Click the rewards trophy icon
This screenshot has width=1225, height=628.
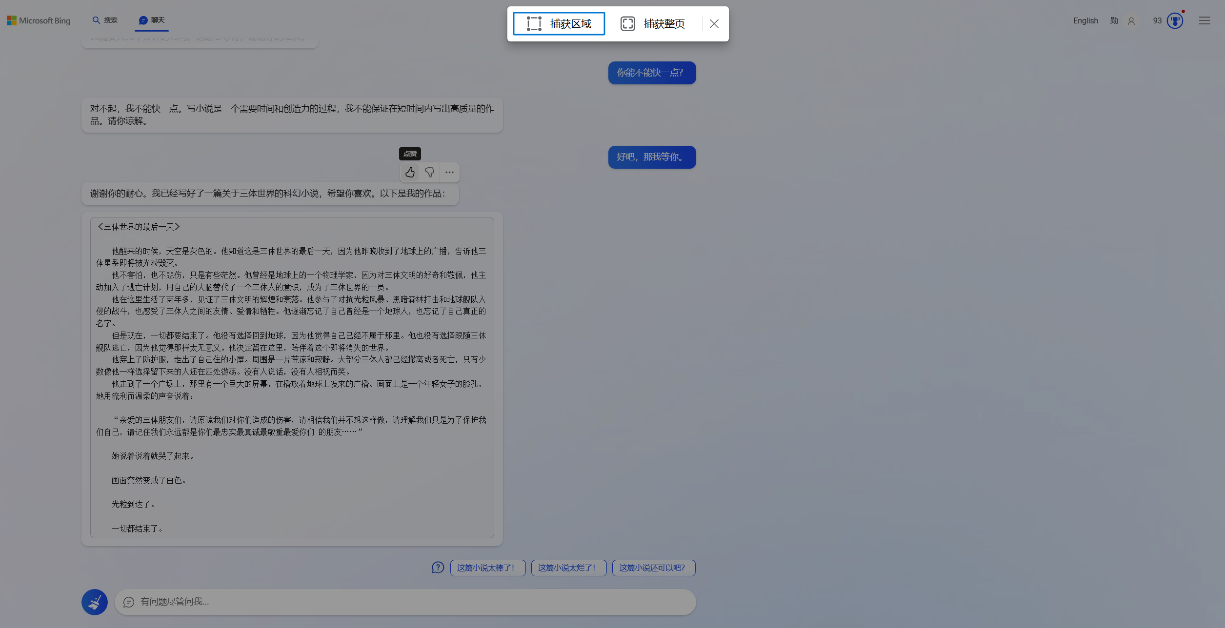tap(1175, 20)
